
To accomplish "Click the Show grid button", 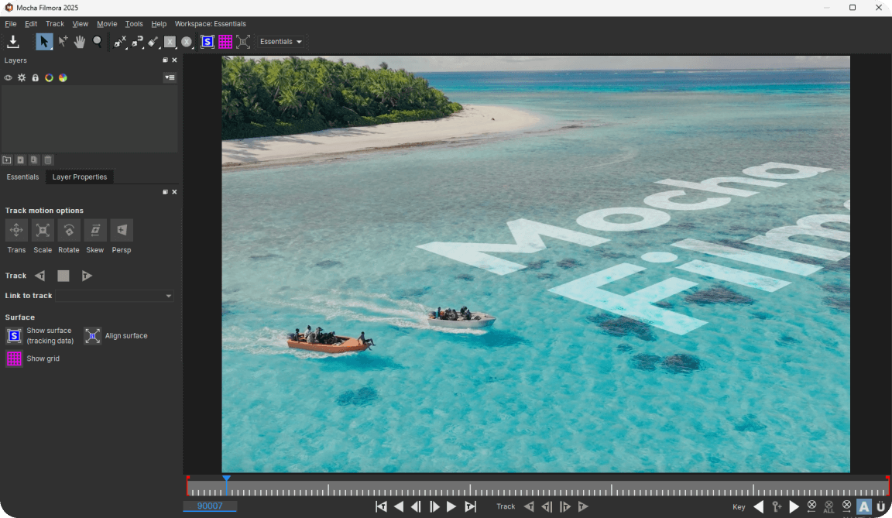I will click(14, 358).
